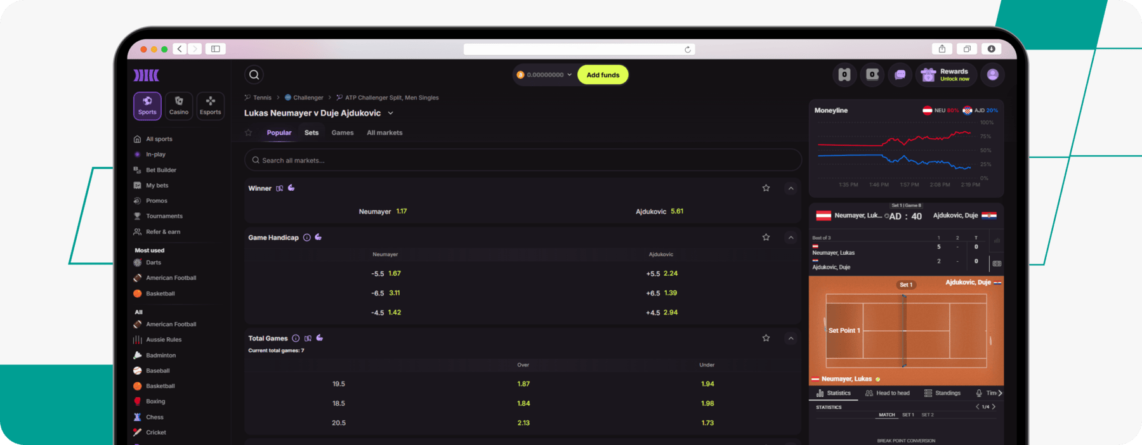Open All sports home icon in sidebar
Viewport: 1142px width, 445px height.
137,139
